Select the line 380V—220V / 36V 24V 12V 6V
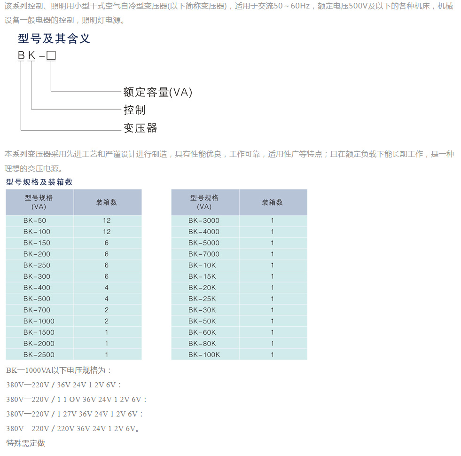461x456 pixels. click(x=63, y=385)
